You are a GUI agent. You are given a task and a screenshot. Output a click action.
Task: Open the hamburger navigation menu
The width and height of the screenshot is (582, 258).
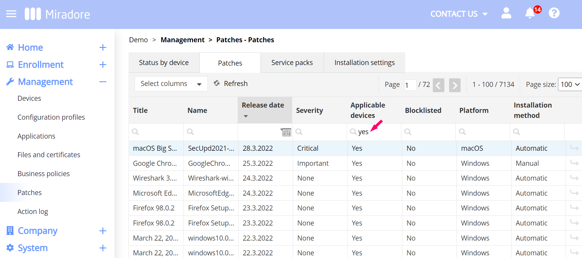pyautogui.click(x=11, y=14)
